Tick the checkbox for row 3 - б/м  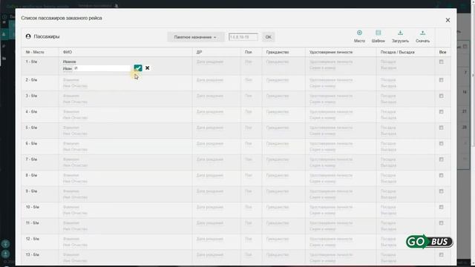click(441, 96)
